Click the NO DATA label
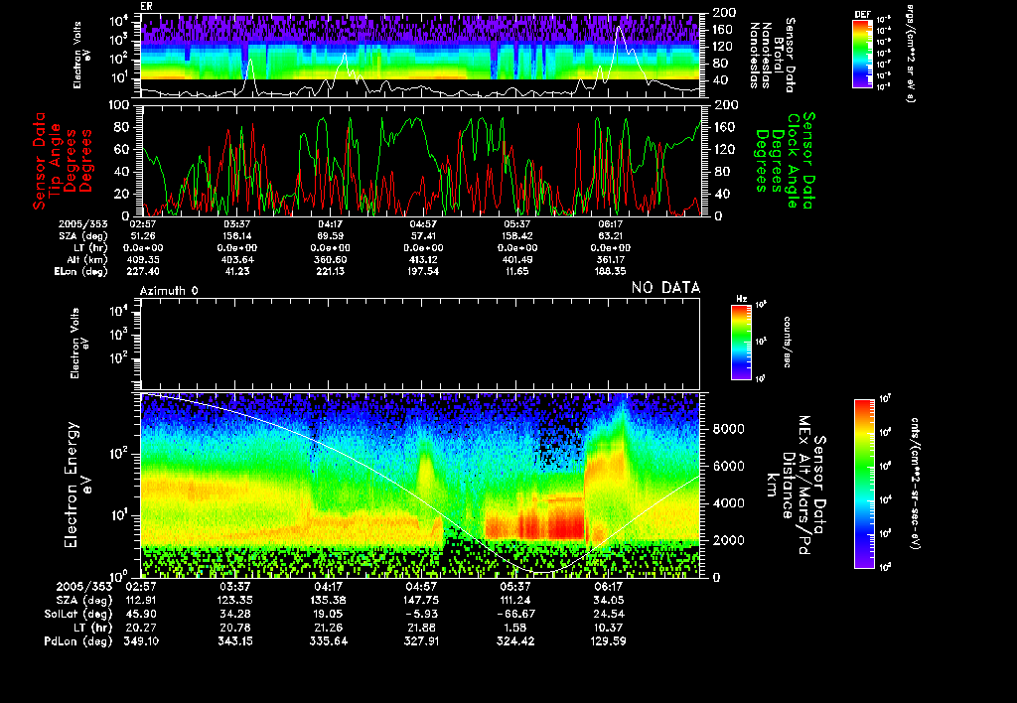Screen dimensions: 1017x703 (x=665, y=288)
